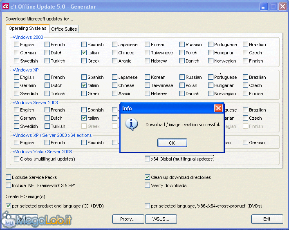Click the blue info icon in dialog

pos(131,125)
